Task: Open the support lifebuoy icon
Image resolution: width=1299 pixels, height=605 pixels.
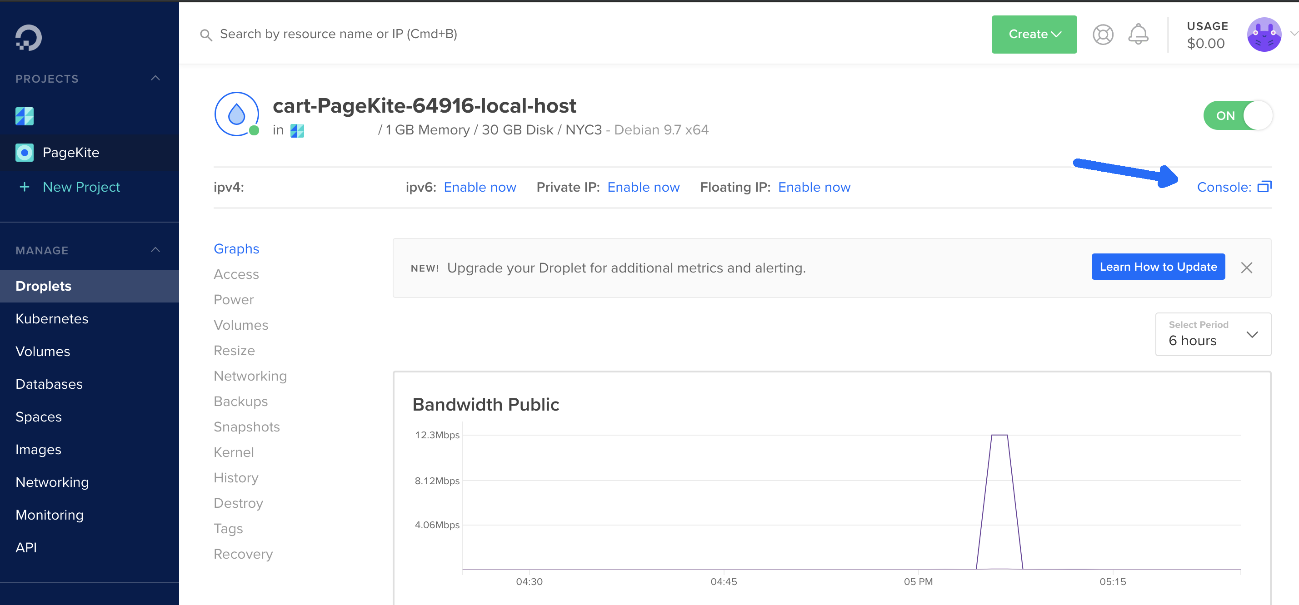Action: point(1103,35)
